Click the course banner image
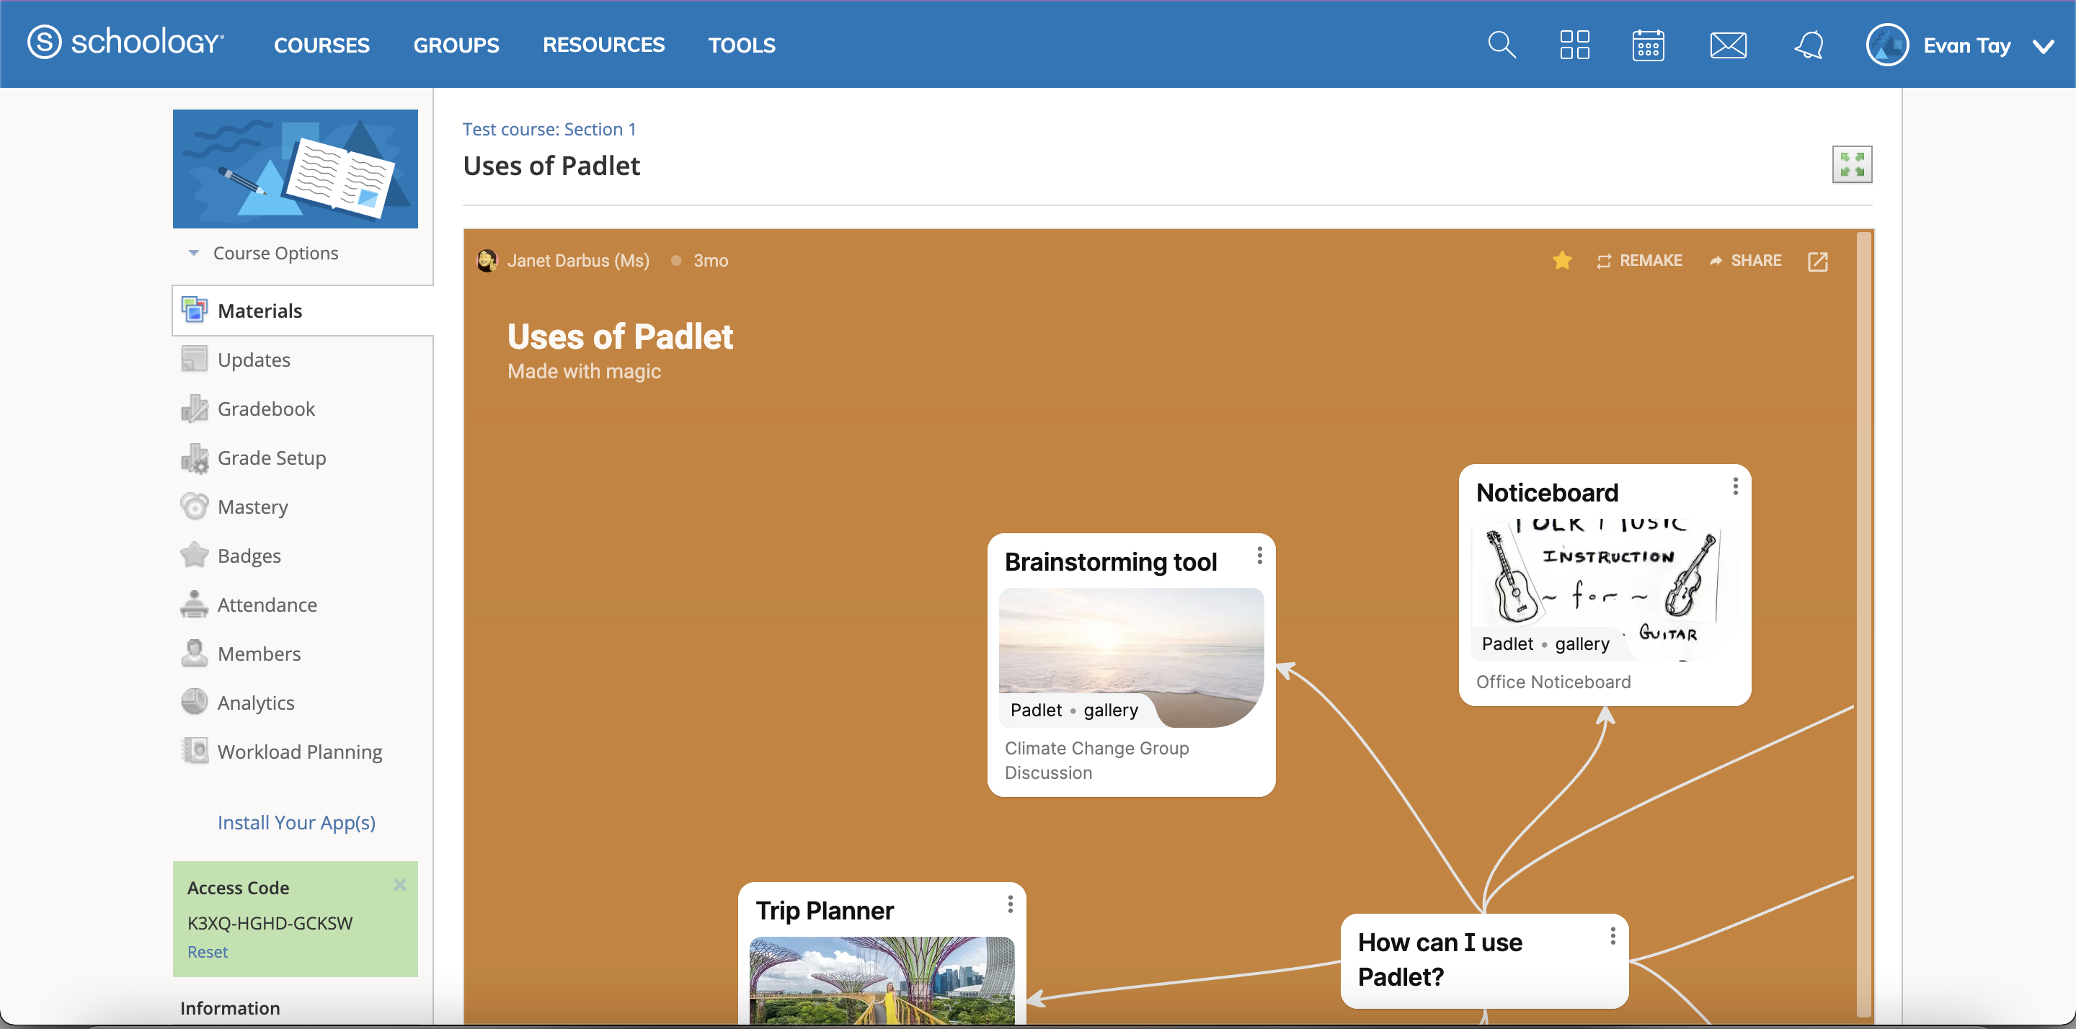This screenshot has width=2076, height=1029. point(295,169)
